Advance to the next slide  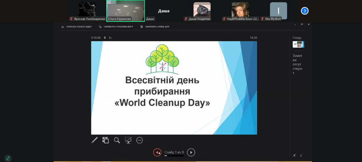(191, 152)
